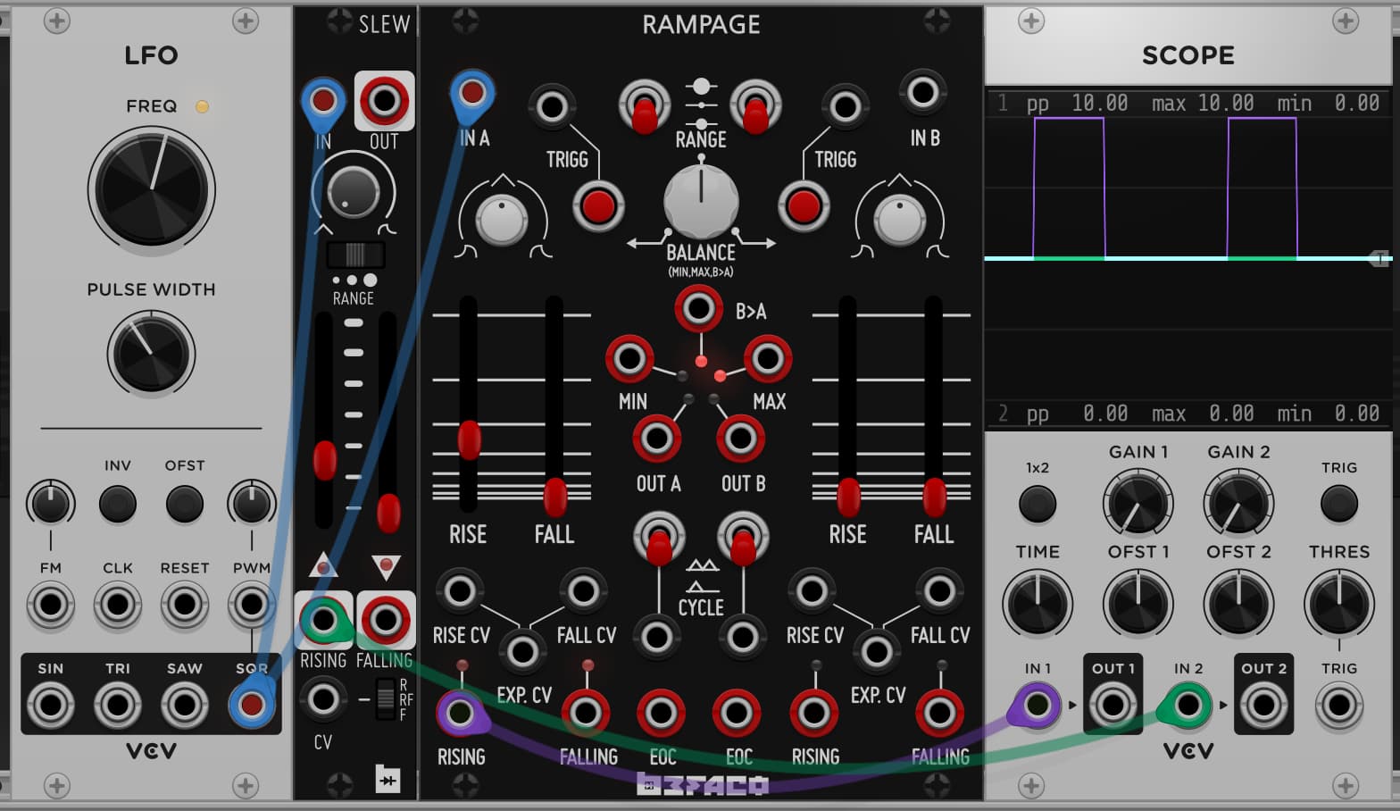Toggle the LFO INV button
This screenshot has height=811, width=1400.
[x=118, y=505]
